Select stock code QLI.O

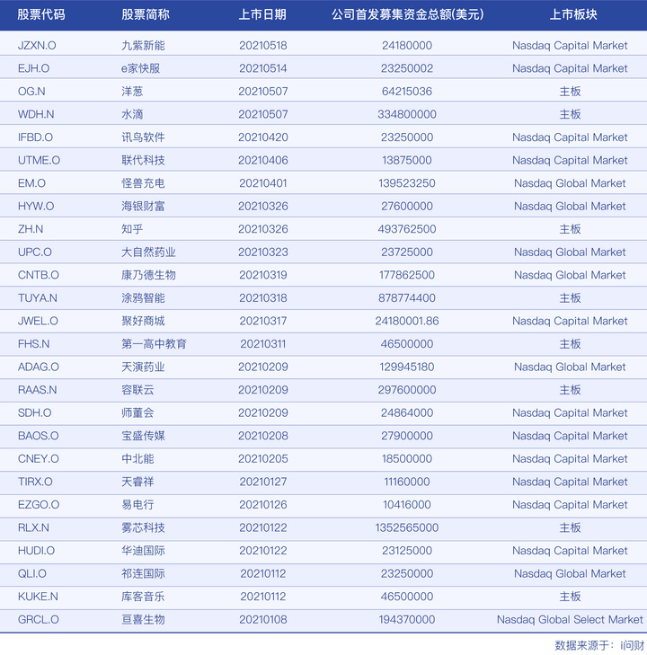(x=31, y=574)
